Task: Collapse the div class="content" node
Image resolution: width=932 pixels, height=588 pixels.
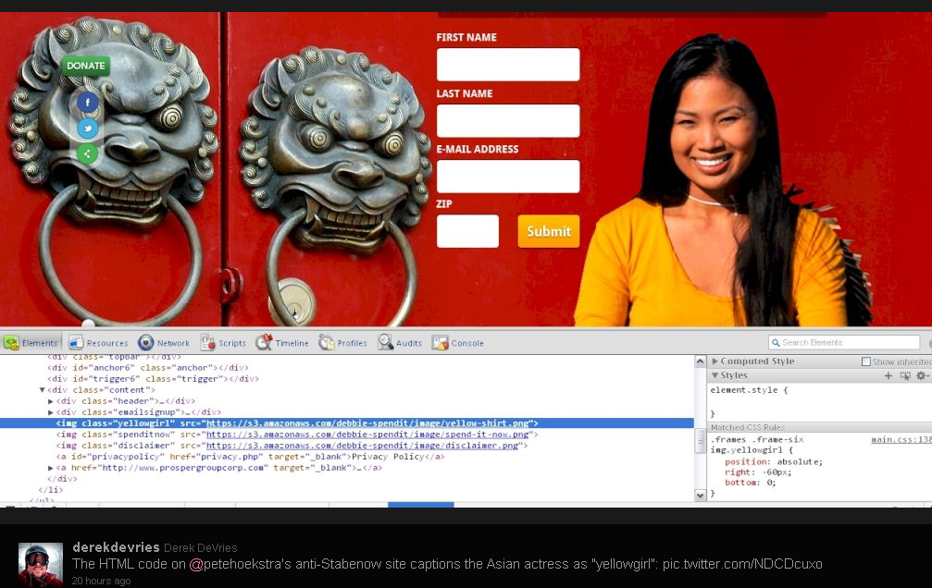Action: coord(43,390)
